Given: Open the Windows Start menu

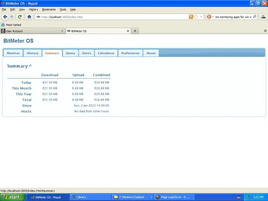Looking at the screenshot, I should pyautogui.click(x=12, y=197).
